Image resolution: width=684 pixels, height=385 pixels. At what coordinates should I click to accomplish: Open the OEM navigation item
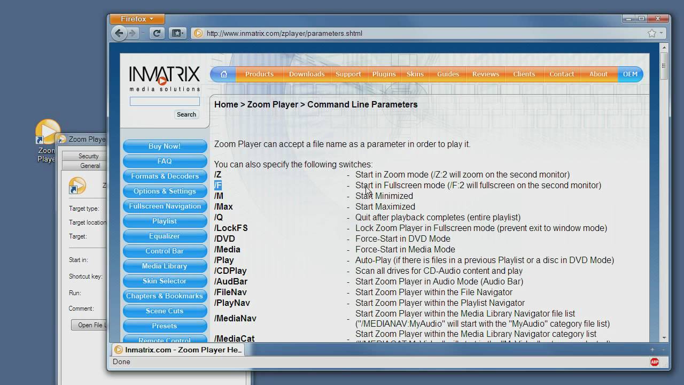[x=630, y=74]
